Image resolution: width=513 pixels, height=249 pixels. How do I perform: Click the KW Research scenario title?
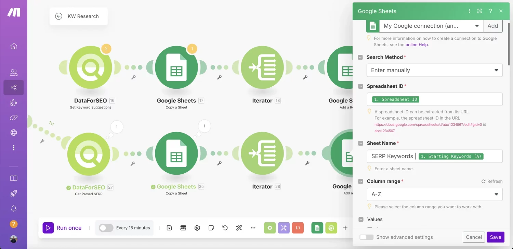click(x=83, y=16)
